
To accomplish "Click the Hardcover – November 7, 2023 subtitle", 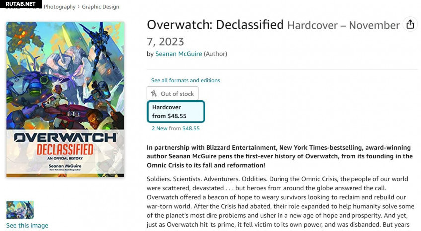I will [x=343, y=25].
